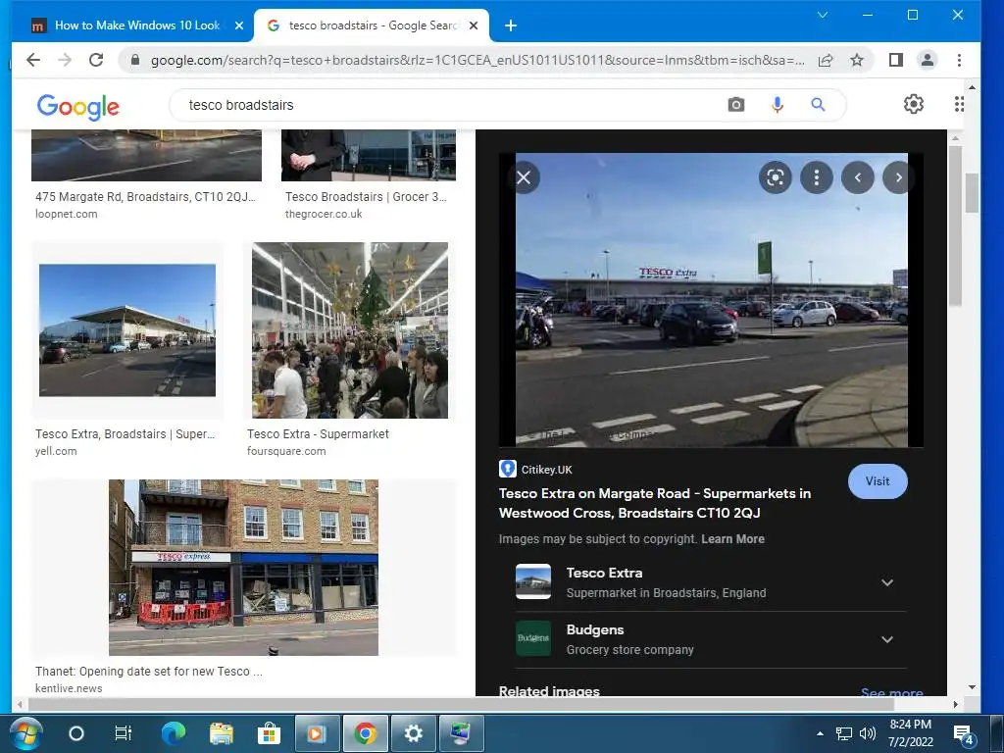Screen dimensions: 1004x753
Task: Bookmark this page with star icon
Action: coord(857,60)
